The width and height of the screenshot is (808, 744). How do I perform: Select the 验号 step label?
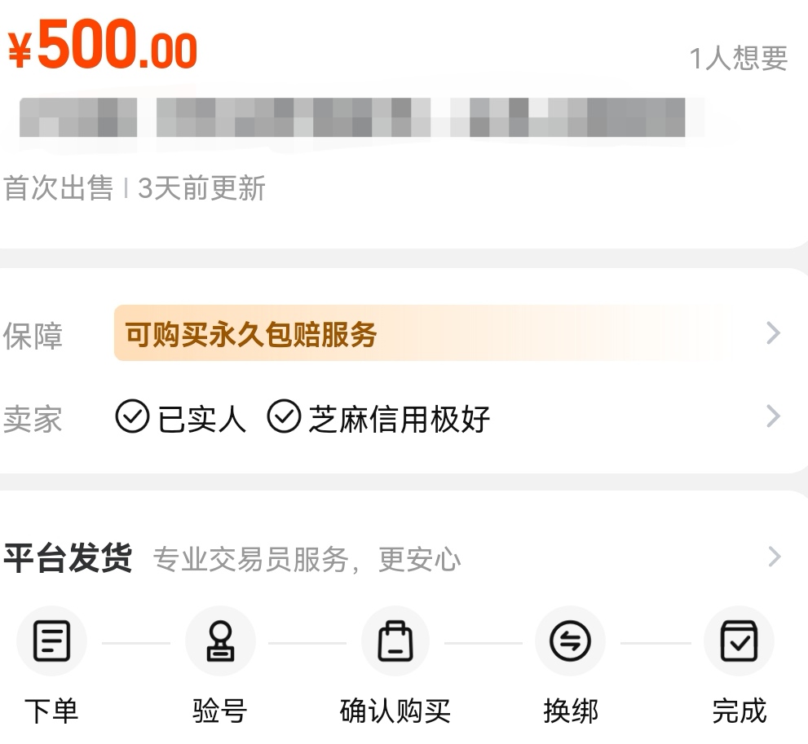pos(220,711)
